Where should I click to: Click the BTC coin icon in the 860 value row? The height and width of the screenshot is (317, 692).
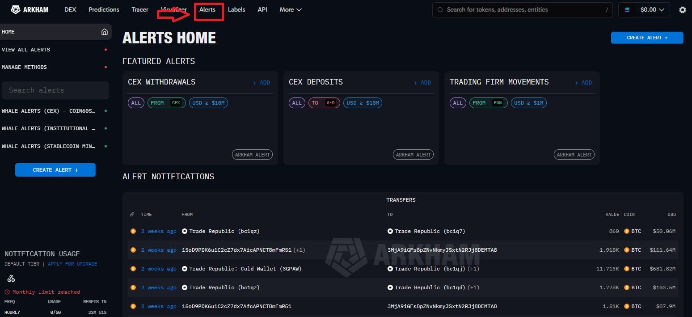click(x=627, y=231)
